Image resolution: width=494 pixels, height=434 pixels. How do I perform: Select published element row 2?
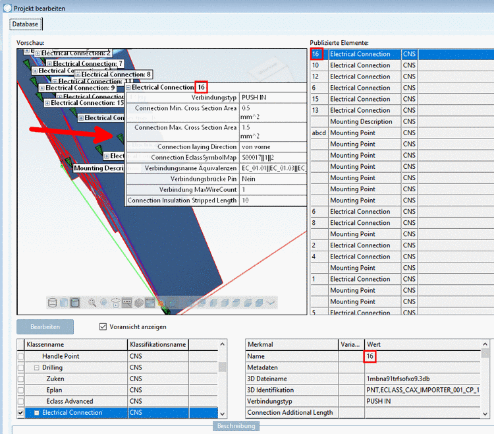402,245
